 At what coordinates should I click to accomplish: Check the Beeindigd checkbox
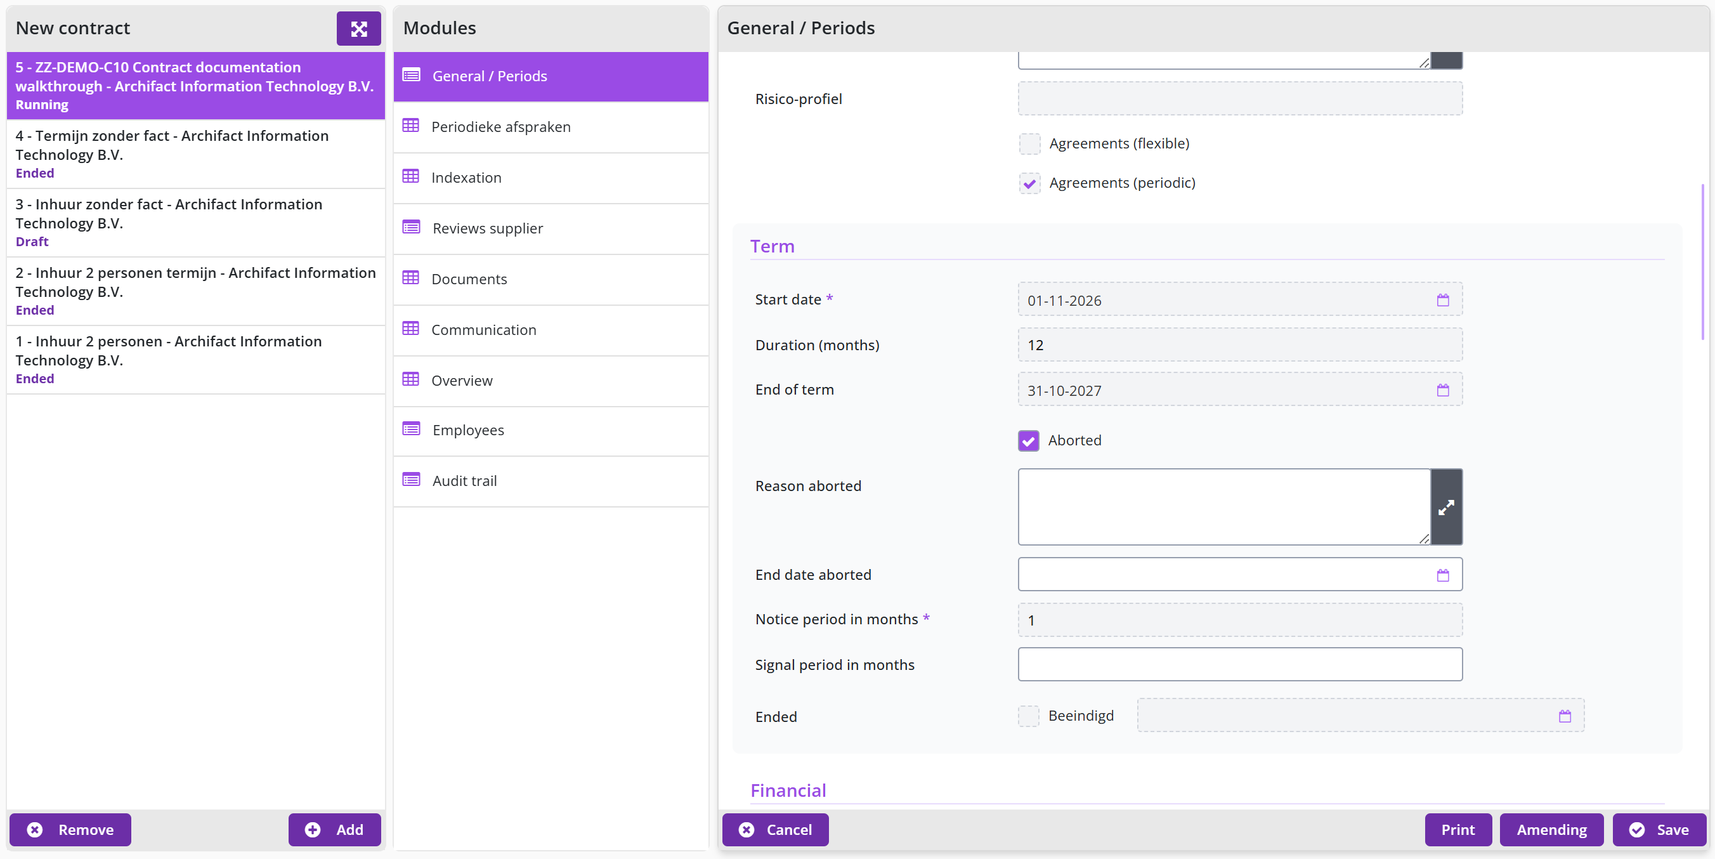point(1028,716)
